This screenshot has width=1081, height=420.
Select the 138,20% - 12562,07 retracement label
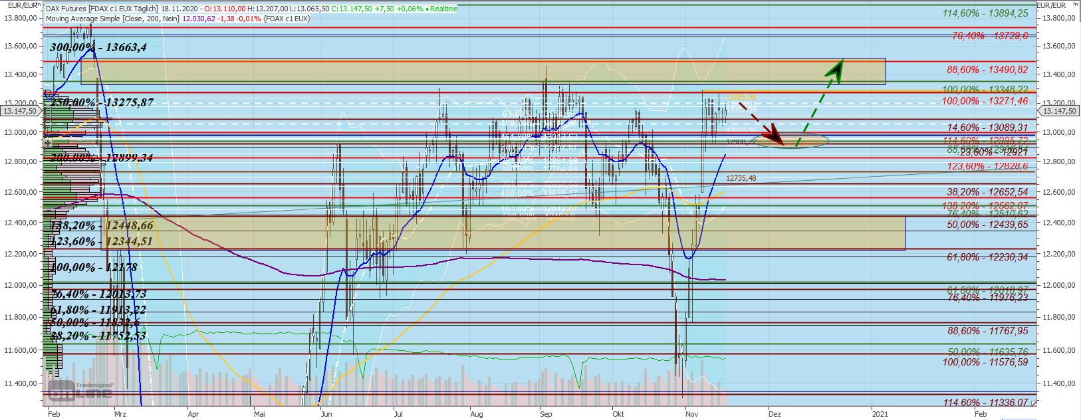[985, 206]
